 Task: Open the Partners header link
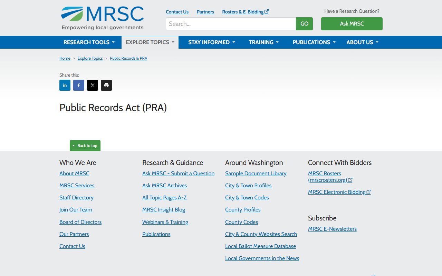point(205,12)
